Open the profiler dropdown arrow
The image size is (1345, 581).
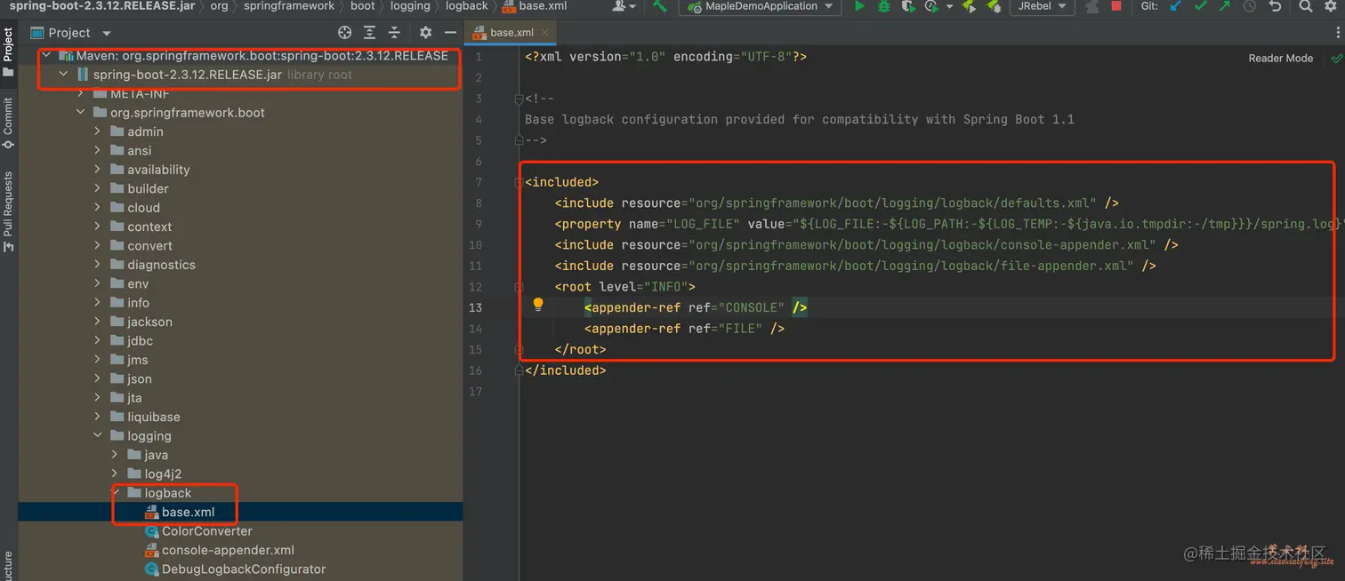[x=948, y=6]
